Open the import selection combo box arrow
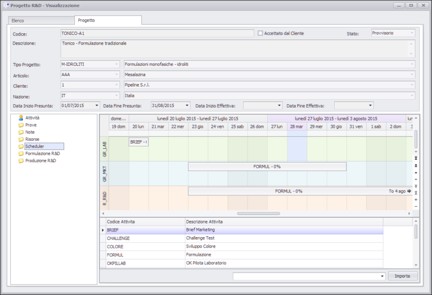Screen dimensions: 432x295 click(x=381, y=276)
